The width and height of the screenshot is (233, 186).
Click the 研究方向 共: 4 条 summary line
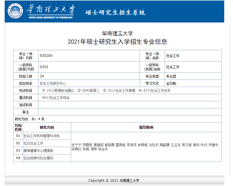[30, 119]
